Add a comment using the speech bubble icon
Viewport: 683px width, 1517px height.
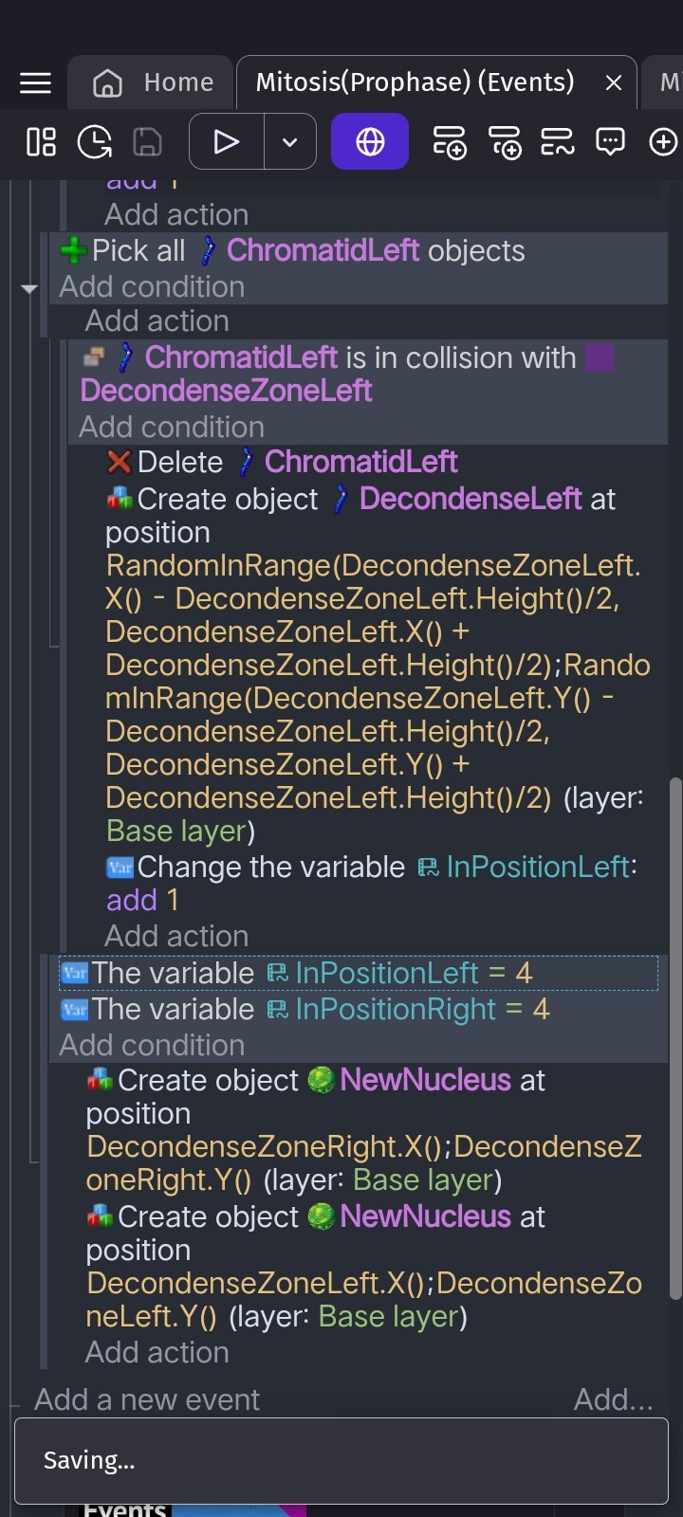pyautogui.click(x=609, y=140)
